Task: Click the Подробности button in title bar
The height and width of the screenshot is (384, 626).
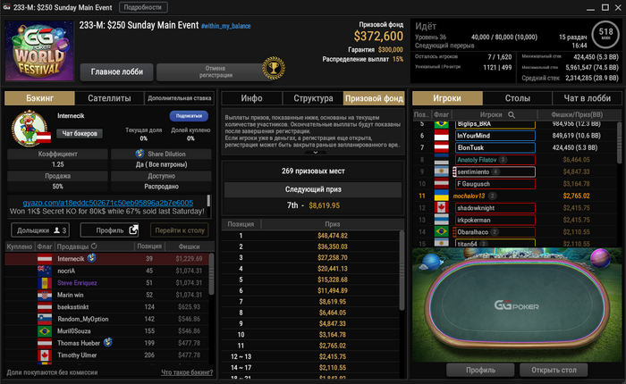Action: pyautogui.click(x=142, y=7)
